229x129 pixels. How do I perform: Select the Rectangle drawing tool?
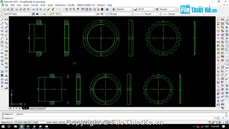(x=2, y=35)
